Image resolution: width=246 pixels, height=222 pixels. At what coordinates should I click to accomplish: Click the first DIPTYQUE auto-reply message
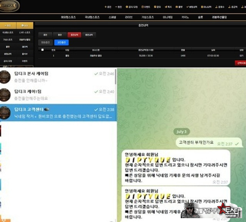tap(176, 167)
